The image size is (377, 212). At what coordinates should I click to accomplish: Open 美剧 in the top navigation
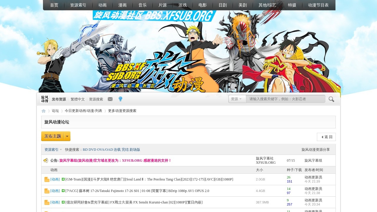click(x=243, y=5)
